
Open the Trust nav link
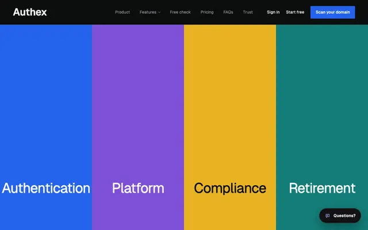point(248,12)
